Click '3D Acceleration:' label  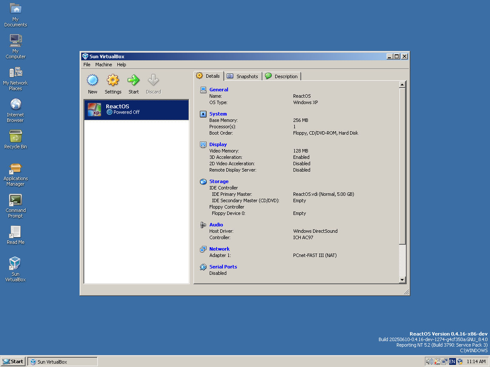pyautogui.click(x=225, y=157)
